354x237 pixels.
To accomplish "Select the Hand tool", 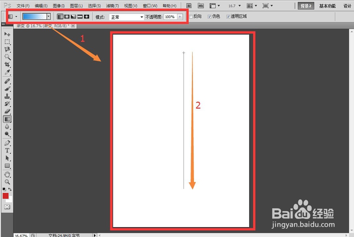I will click(7, 174).
